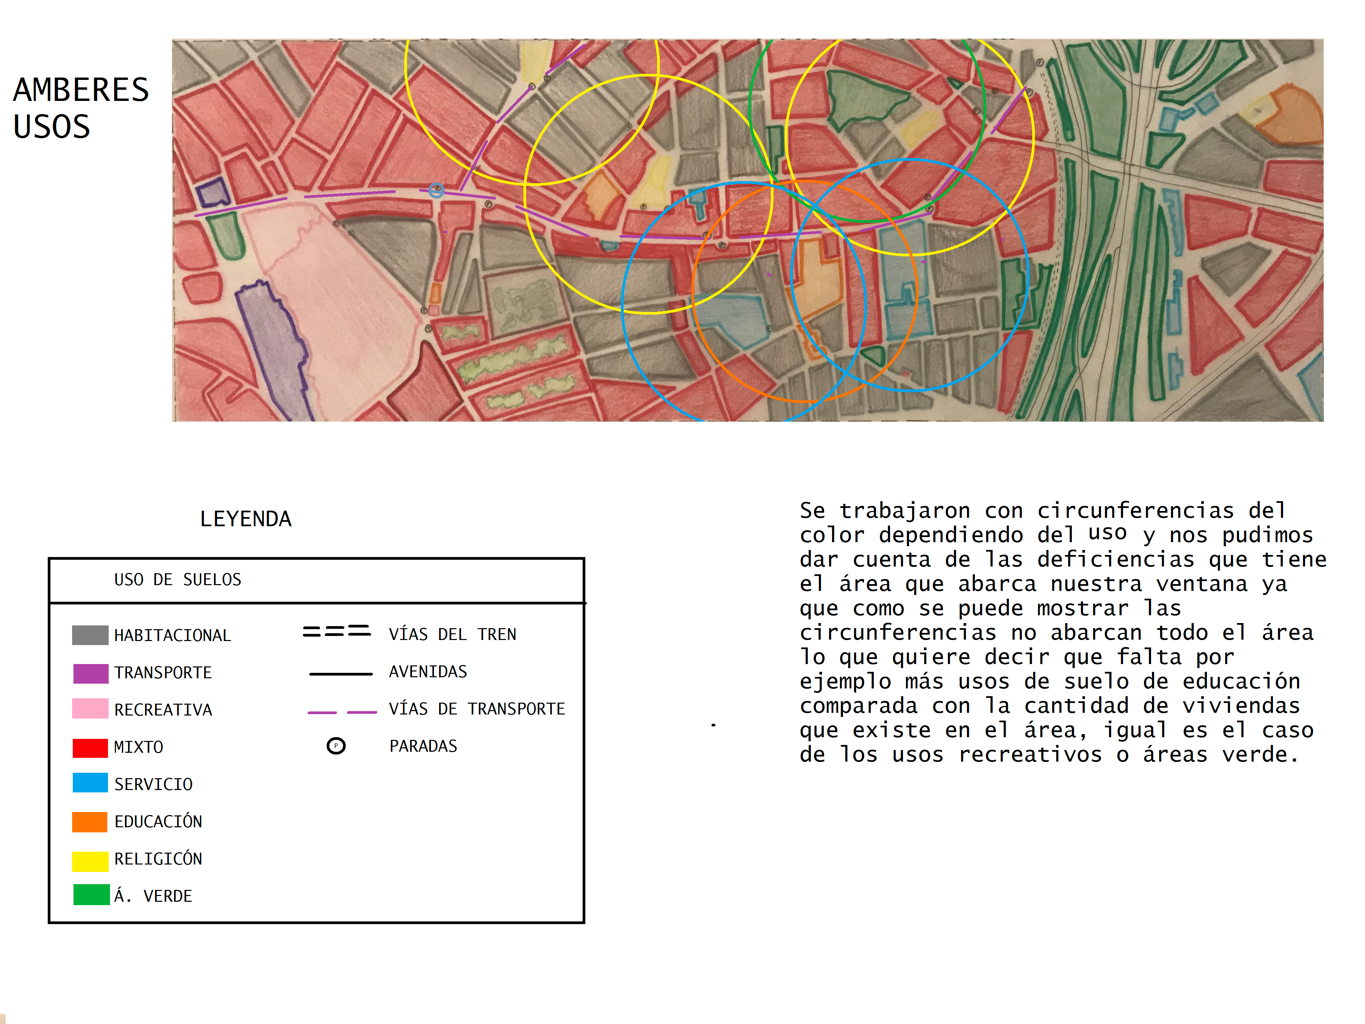Click the EDUCACIÓN label

click(x=158, y=822)
